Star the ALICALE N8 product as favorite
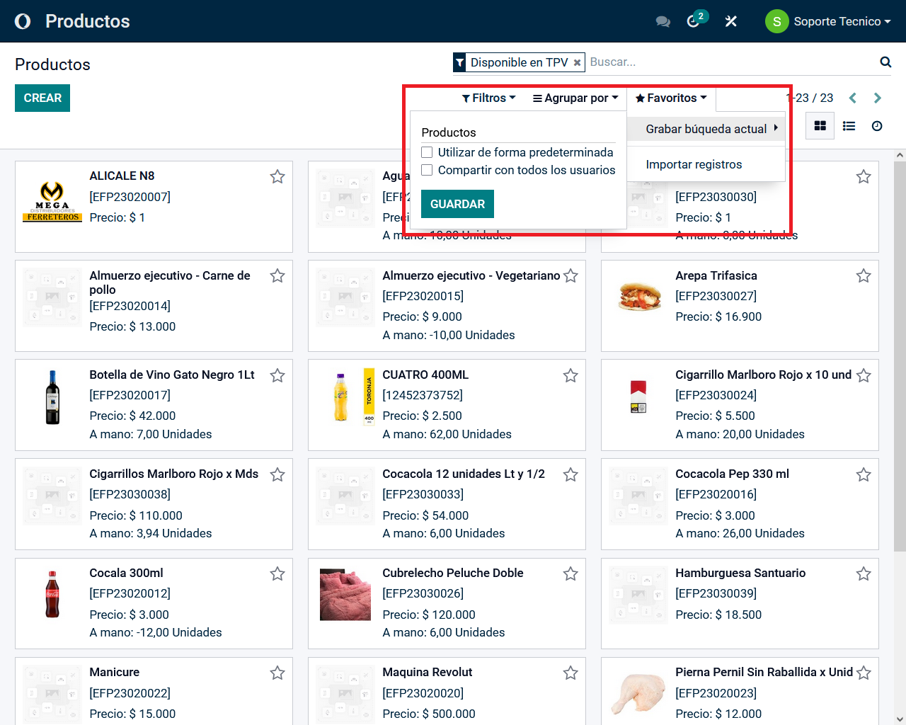 [277, 177]
